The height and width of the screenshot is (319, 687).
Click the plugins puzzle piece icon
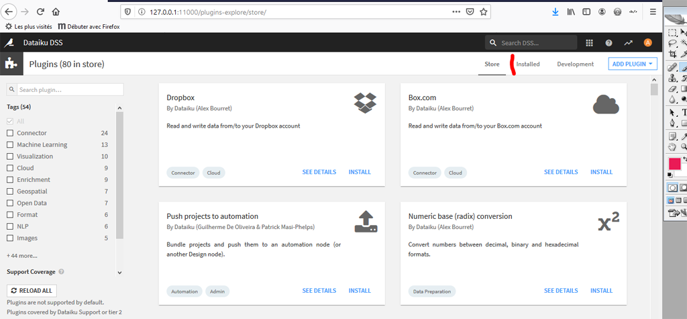point(11,64)
